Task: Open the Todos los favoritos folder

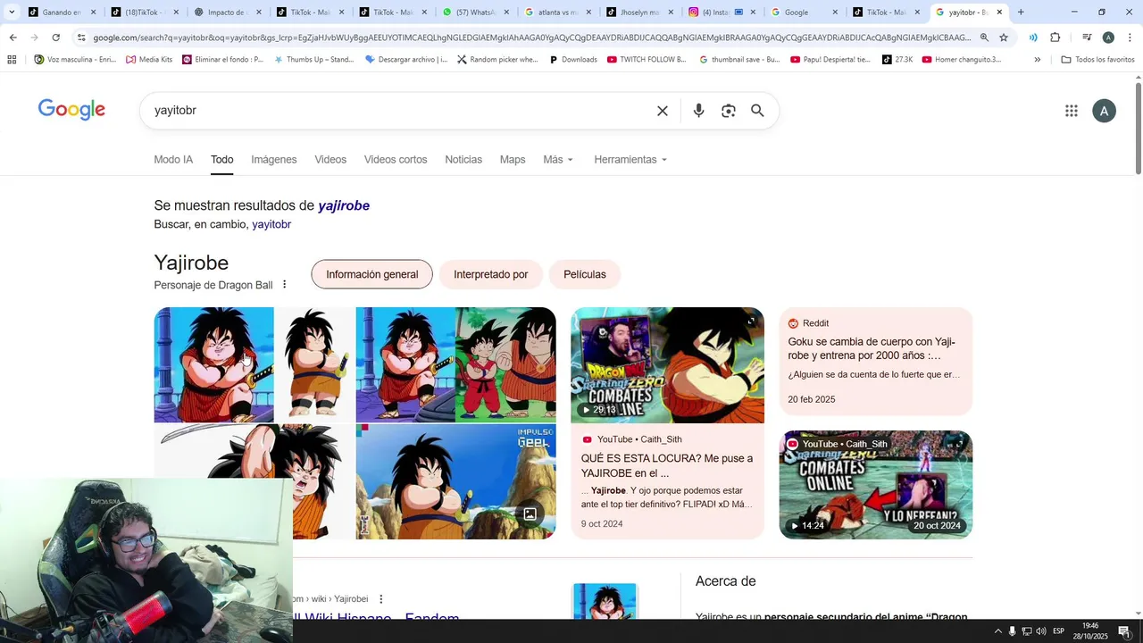Action: point(1097,60)
